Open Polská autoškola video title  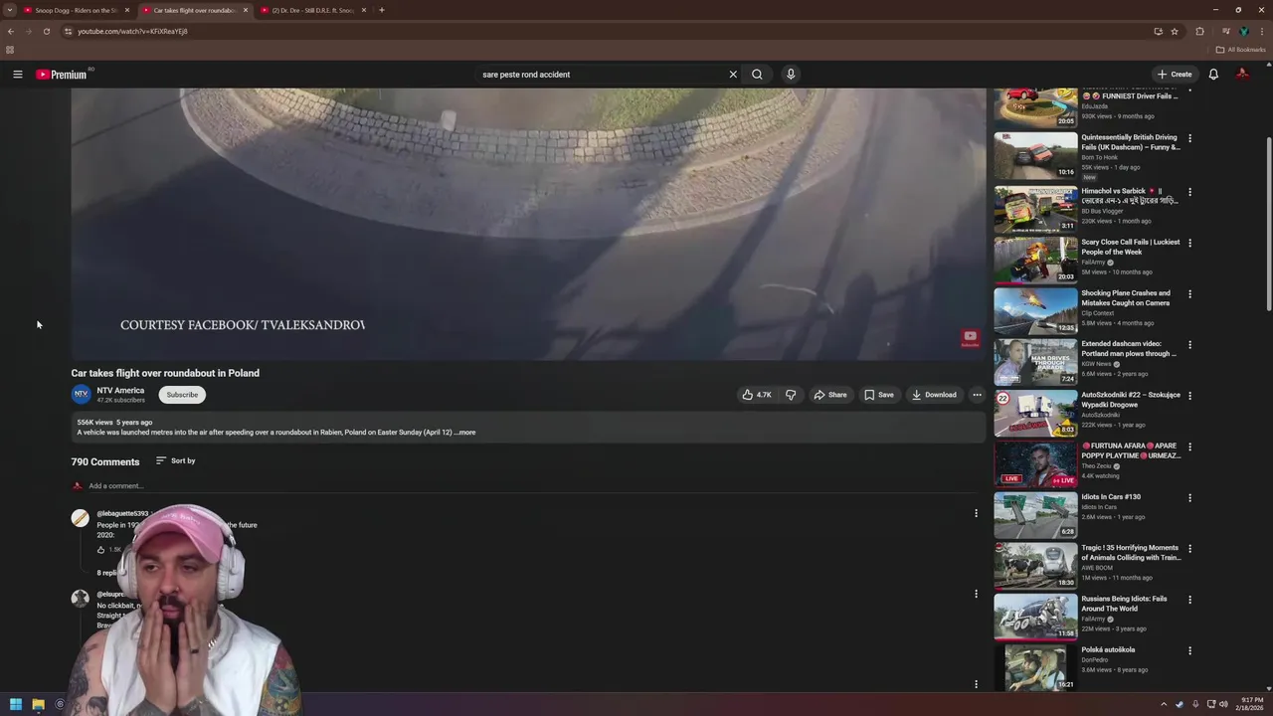(x=1108, y=650)
